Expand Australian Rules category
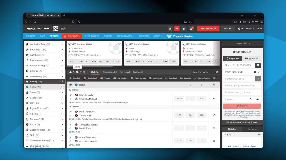Screen dimensions: 286x160 point(62,44)
